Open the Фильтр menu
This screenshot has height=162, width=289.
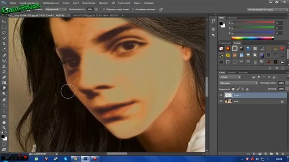coord(103,3)
